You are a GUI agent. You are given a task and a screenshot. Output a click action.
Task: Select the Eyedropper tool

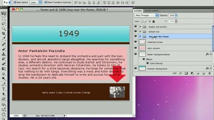4,39
